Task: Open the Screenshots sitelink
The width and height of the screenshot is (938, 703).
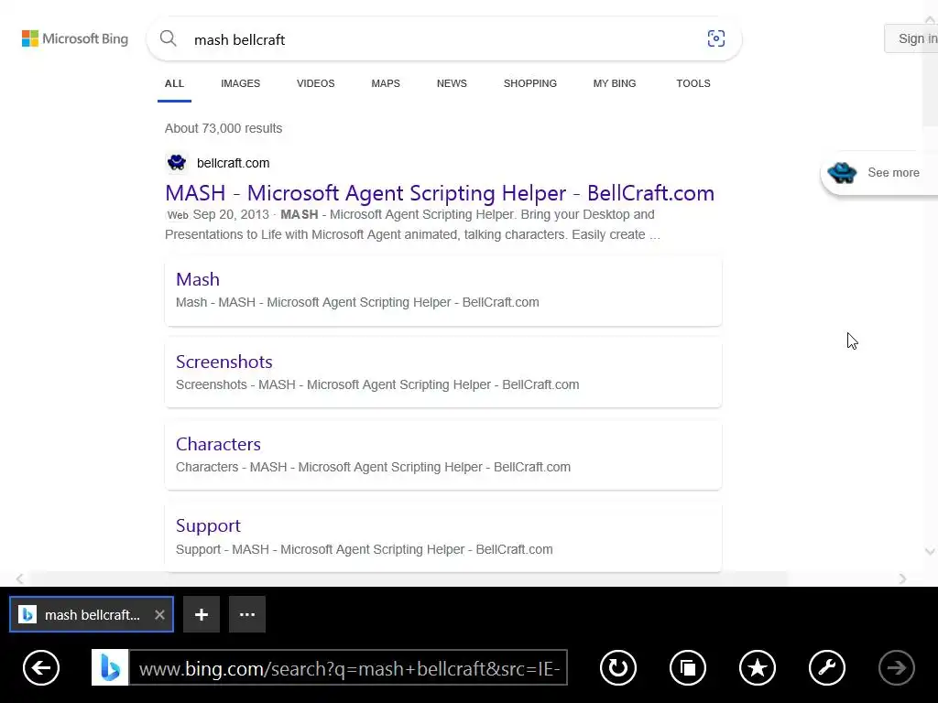Action: click(x=224, y=362)
